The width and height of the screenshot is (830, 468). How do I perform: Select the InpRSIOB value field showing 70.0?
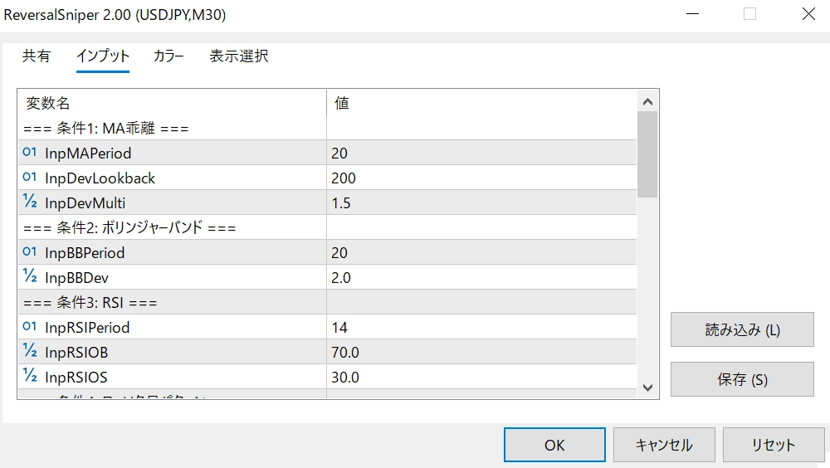point(481,352)
